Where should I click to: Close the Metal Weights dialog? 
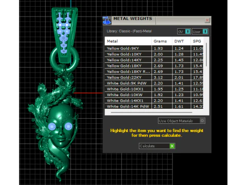pos(207,20)
